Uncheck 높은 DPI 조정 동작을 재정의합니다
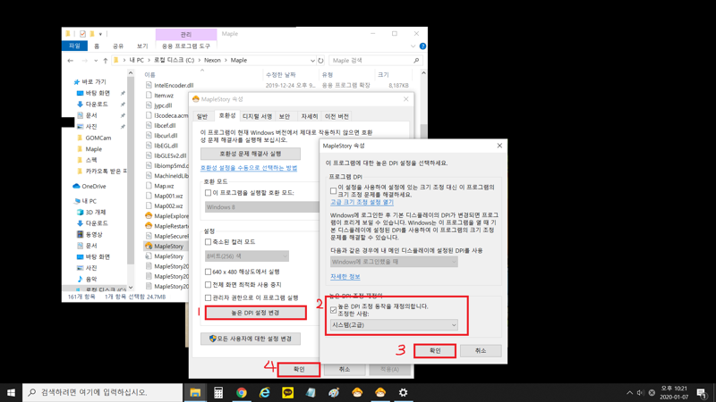 333,310
